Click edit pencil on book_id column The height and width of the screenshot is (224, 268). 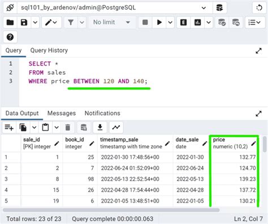[x=92, y=143]
